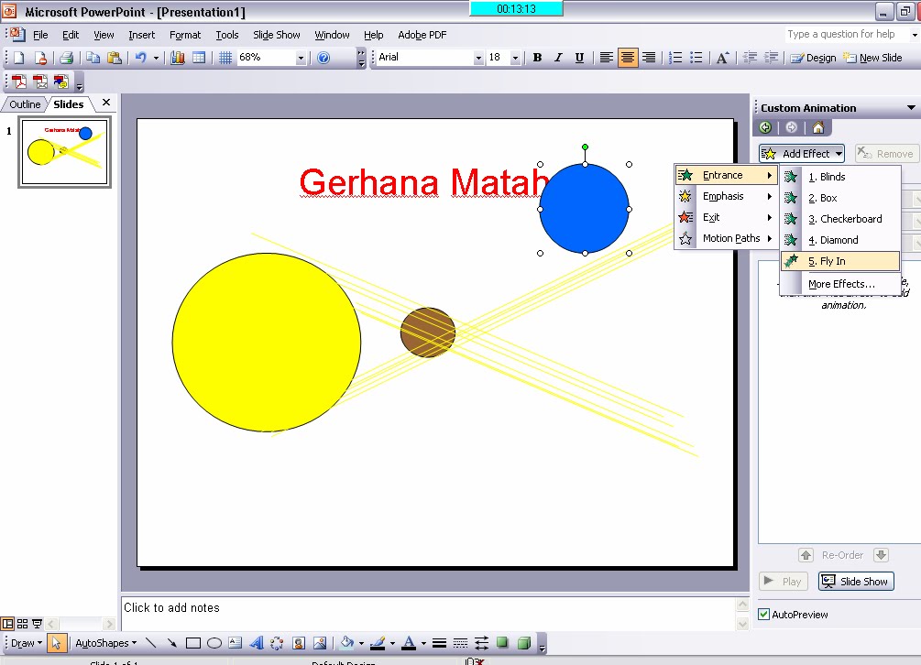The width and height of the screenshot is (921, 665).
Task: Click the Insert Table icon
Action: [199, 57]
